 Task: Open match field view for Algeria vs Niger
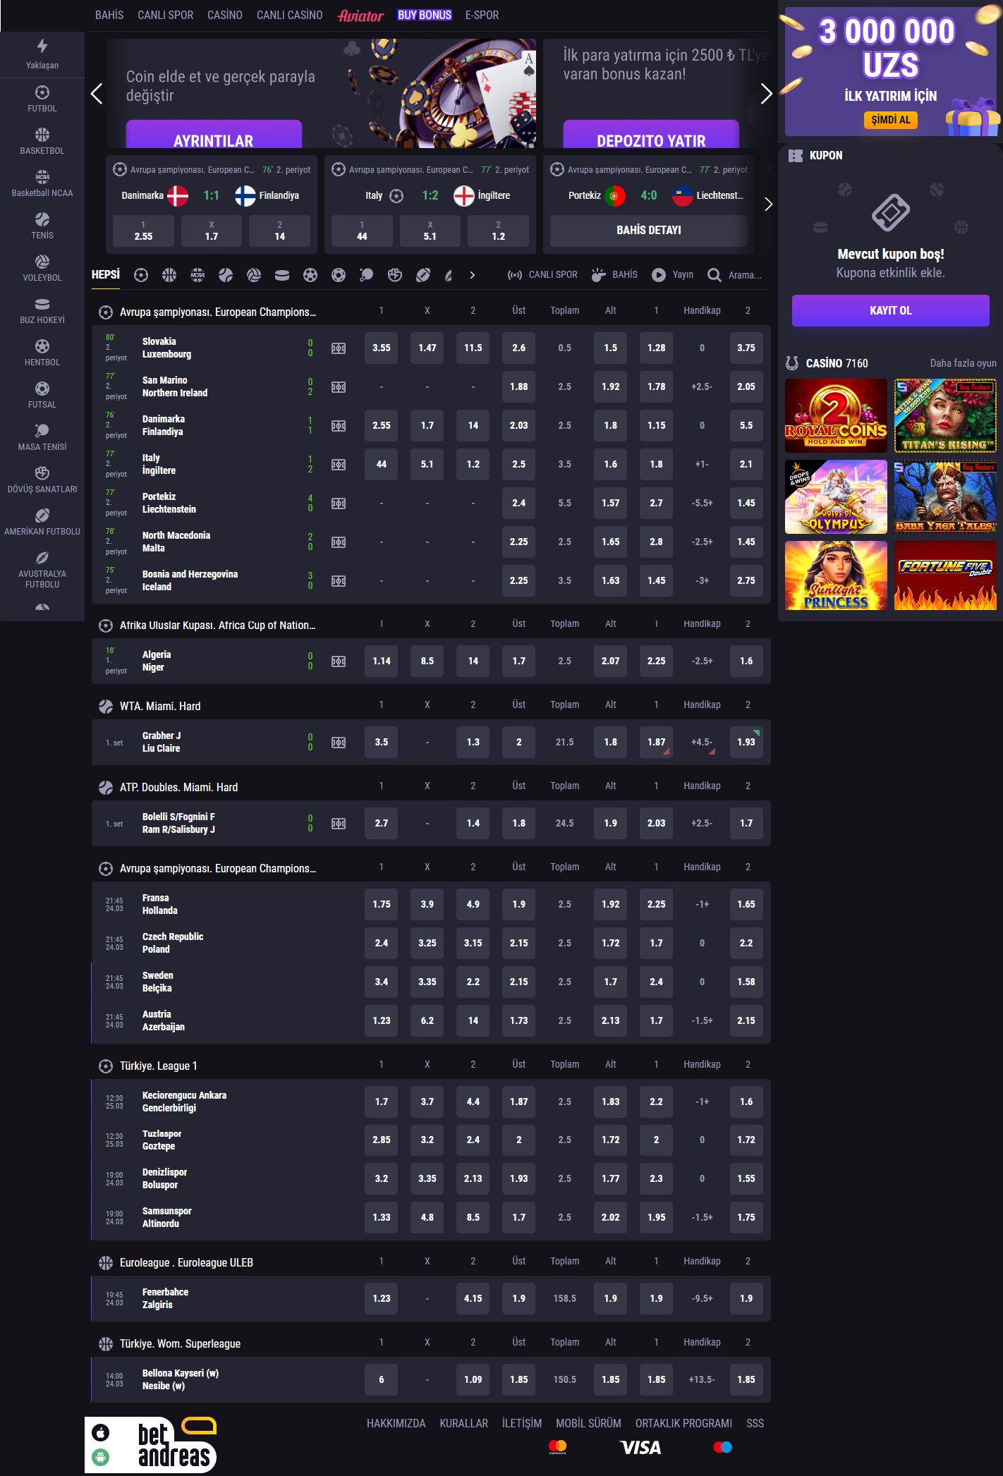pyautogui.click(x=339, y=661)
